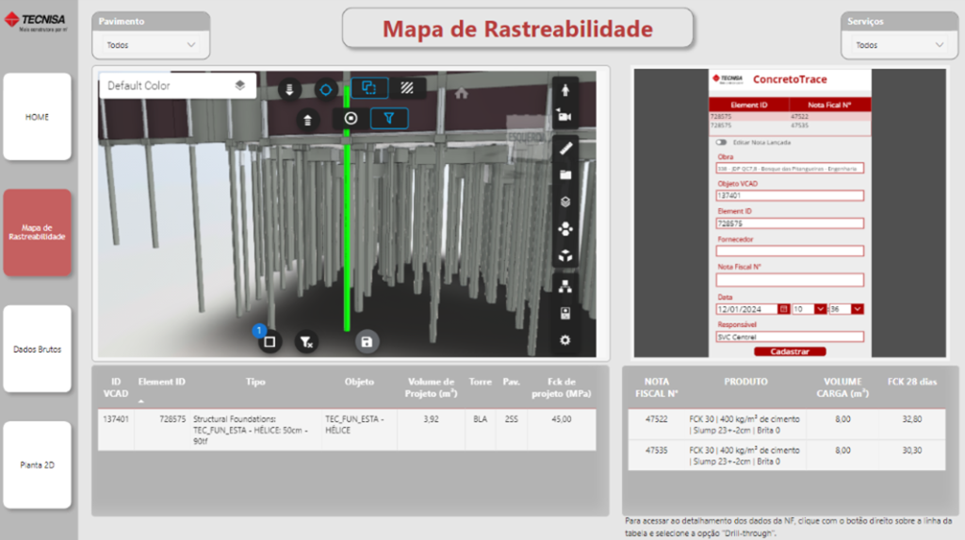Open the model tree hierarchy icon
This screenshot has width=965, height=540.
pyautogui.click(x=565, y=286)
